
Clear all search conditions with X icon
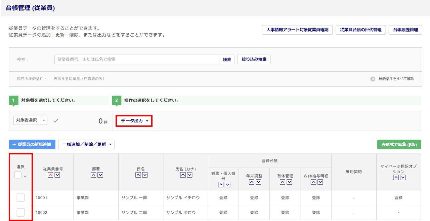coord(373,79)
